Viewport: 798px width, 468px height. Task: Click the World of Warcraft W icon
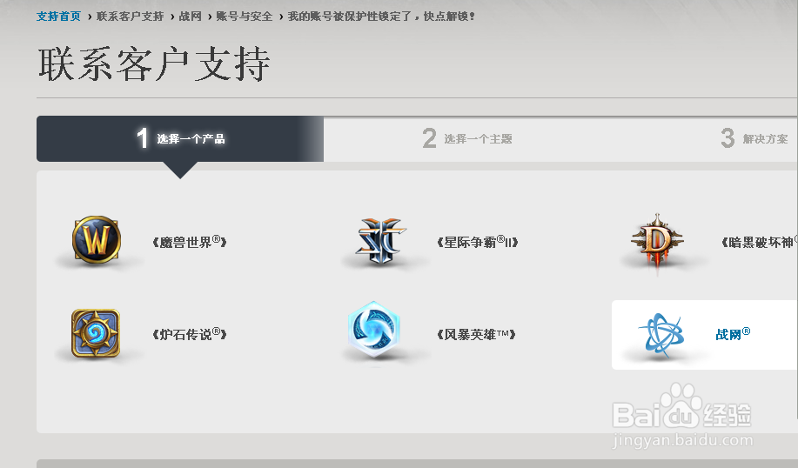(x=97, y=239)
